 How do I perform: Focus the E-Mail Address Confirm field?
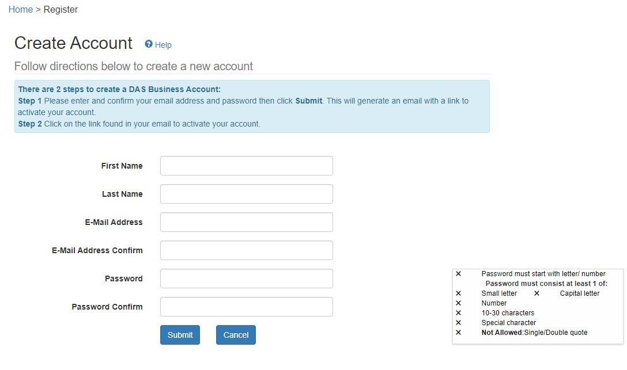246,250
